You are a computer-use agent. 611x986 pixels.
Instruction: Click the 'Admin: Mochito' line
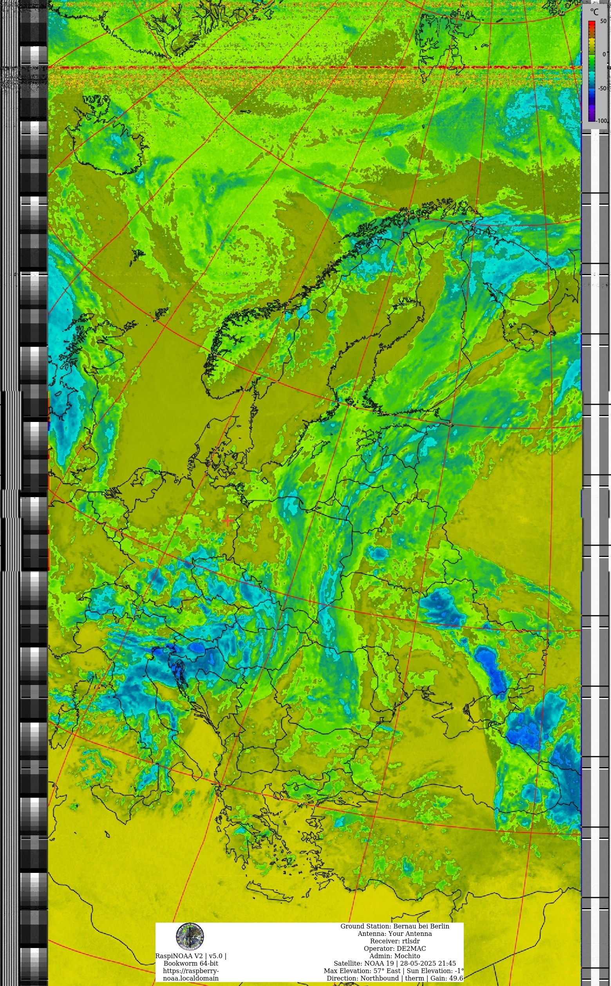pos(395,956)
